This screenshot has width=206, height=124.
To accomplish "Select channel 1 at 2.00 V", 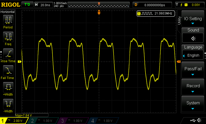I will [x=14, y=121].
